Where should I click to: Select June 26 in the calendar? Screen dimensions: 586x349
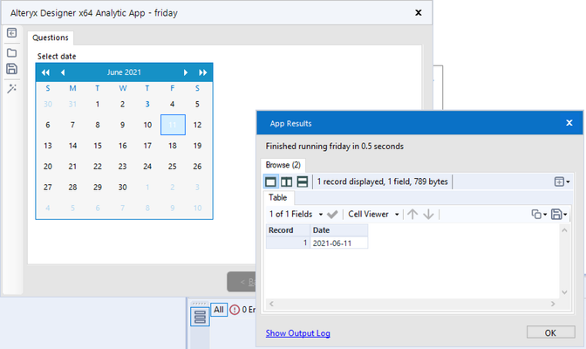point(197,167)
